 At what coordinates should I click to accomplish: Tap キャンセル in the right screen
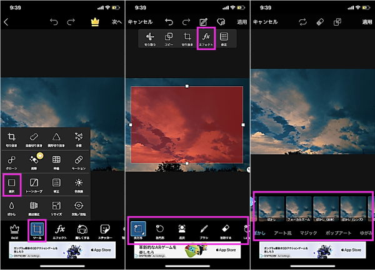click(265, 22)
